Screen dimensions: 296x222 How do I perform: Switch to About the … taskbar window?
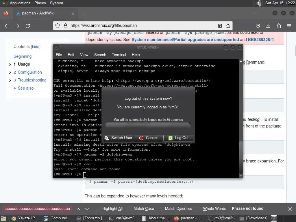pyautogui.click(x=156, y=218)
